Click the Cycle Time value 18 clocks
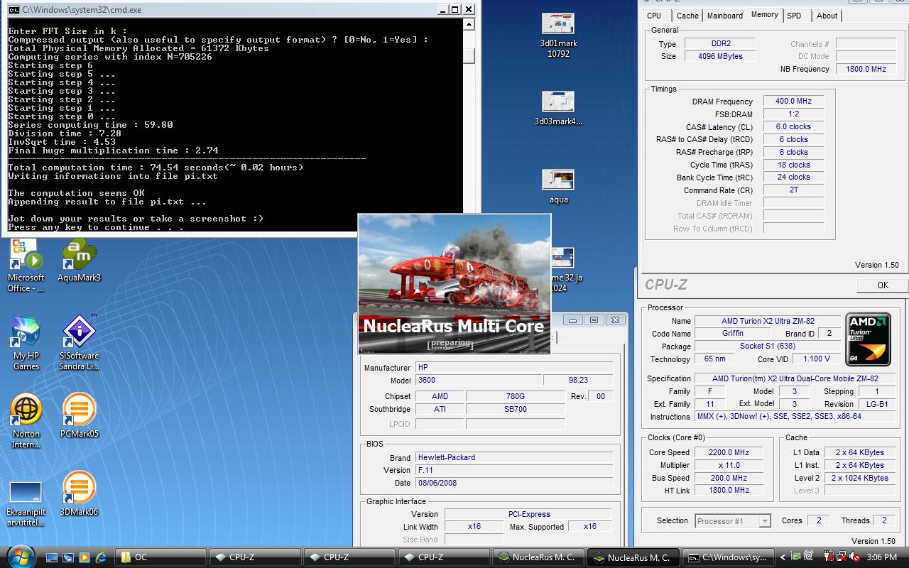 793,165
